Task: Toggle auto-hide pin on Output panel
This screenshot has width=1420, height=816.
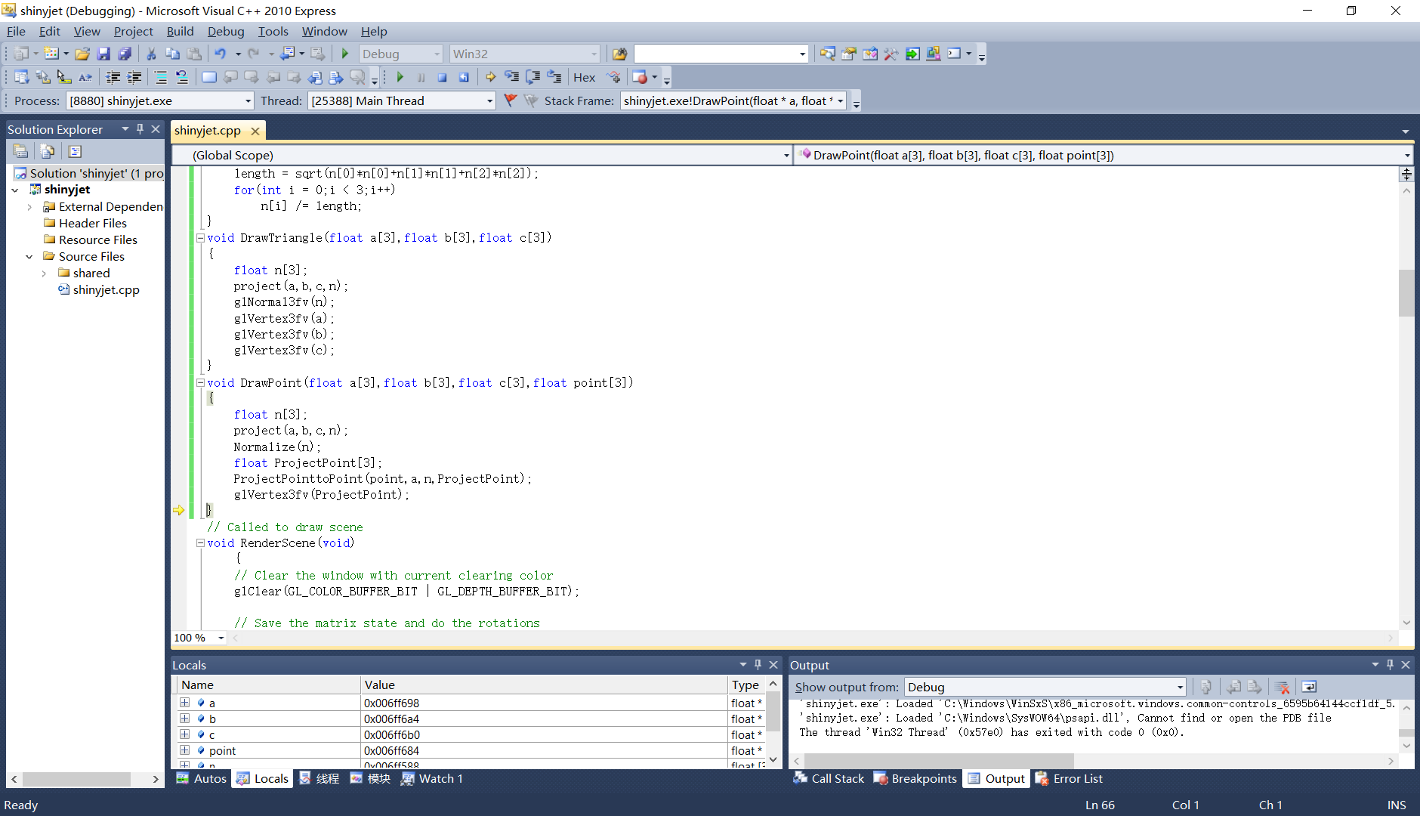Action: click(1390, 665)
